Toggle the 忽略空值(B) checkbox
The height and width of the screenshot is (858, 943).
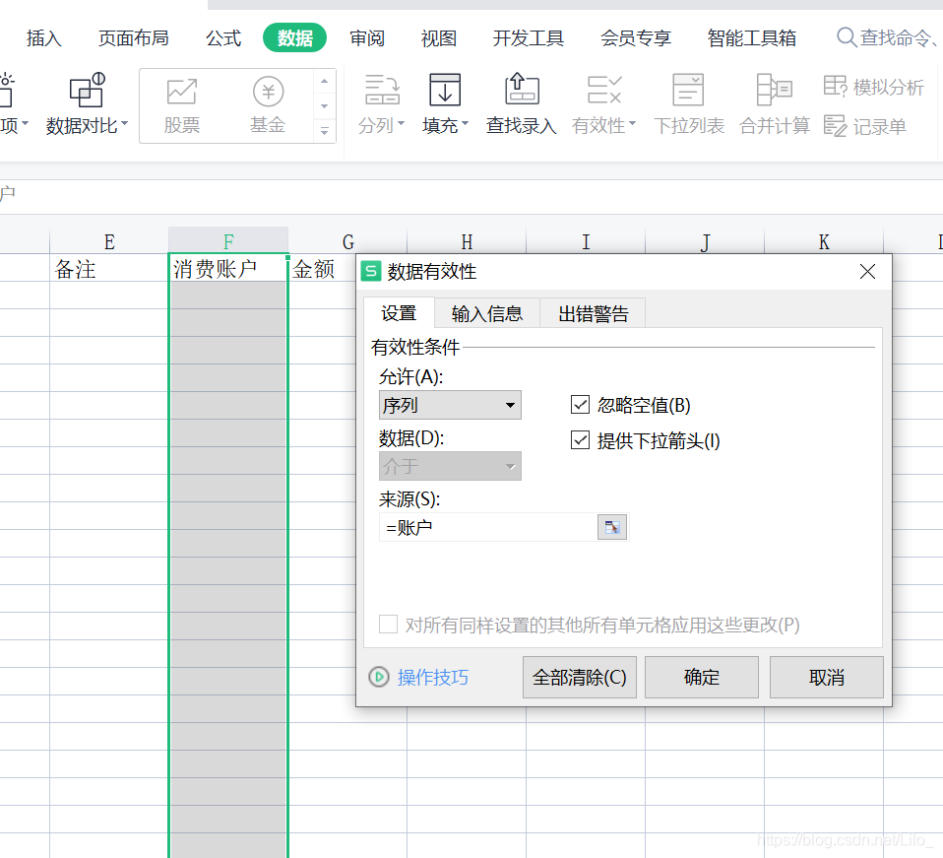[x=581, y=405]
